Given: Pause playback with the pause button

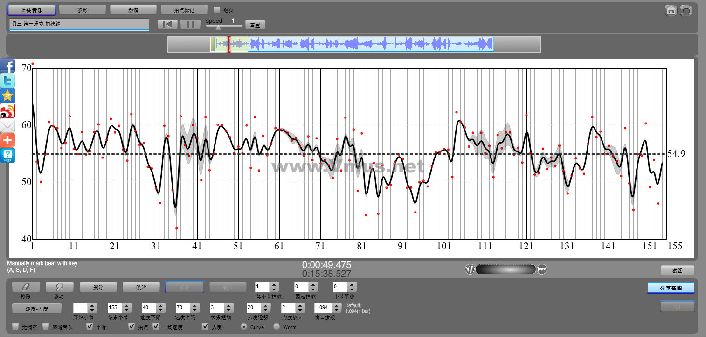Looking at the screenshot, I should click(190, 24).
